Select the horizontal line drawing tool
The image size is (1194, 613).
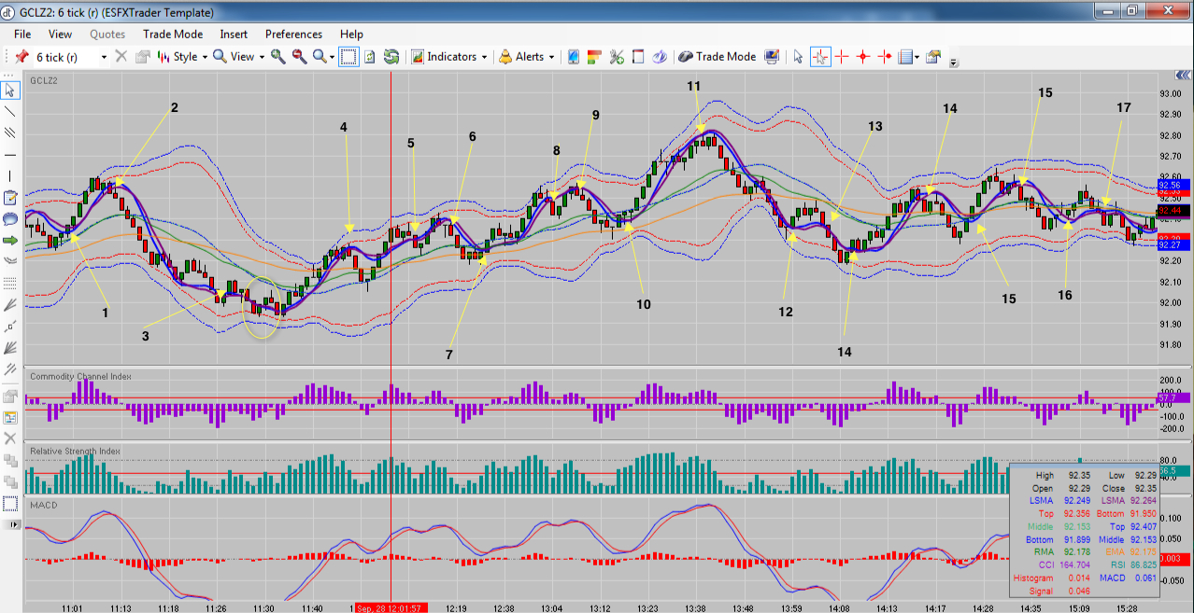click(10, 154)
